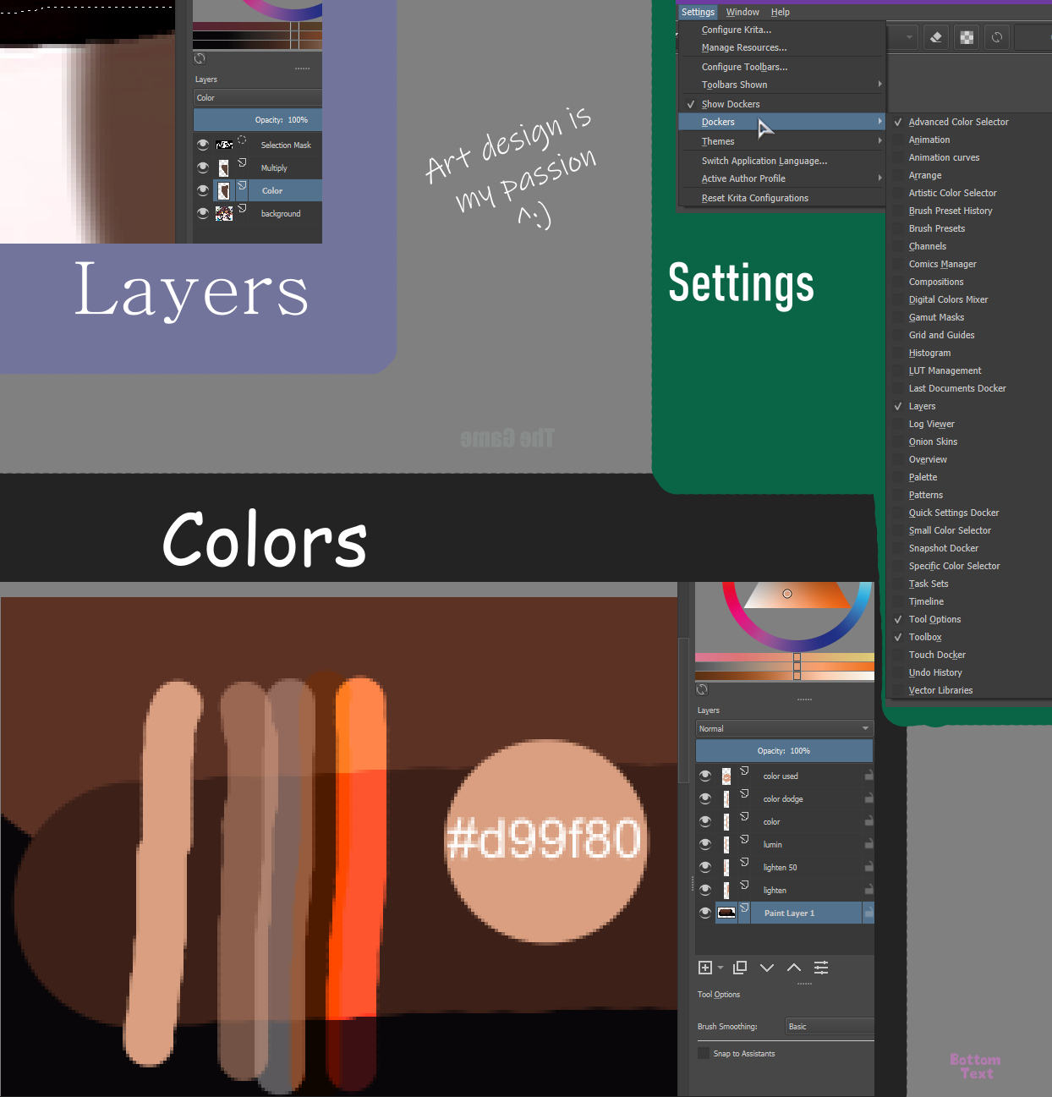Select the 'lighten 50' layer row
Image resolution: width=1052 pixels, height=1097 pixels.
pos(784,867)
